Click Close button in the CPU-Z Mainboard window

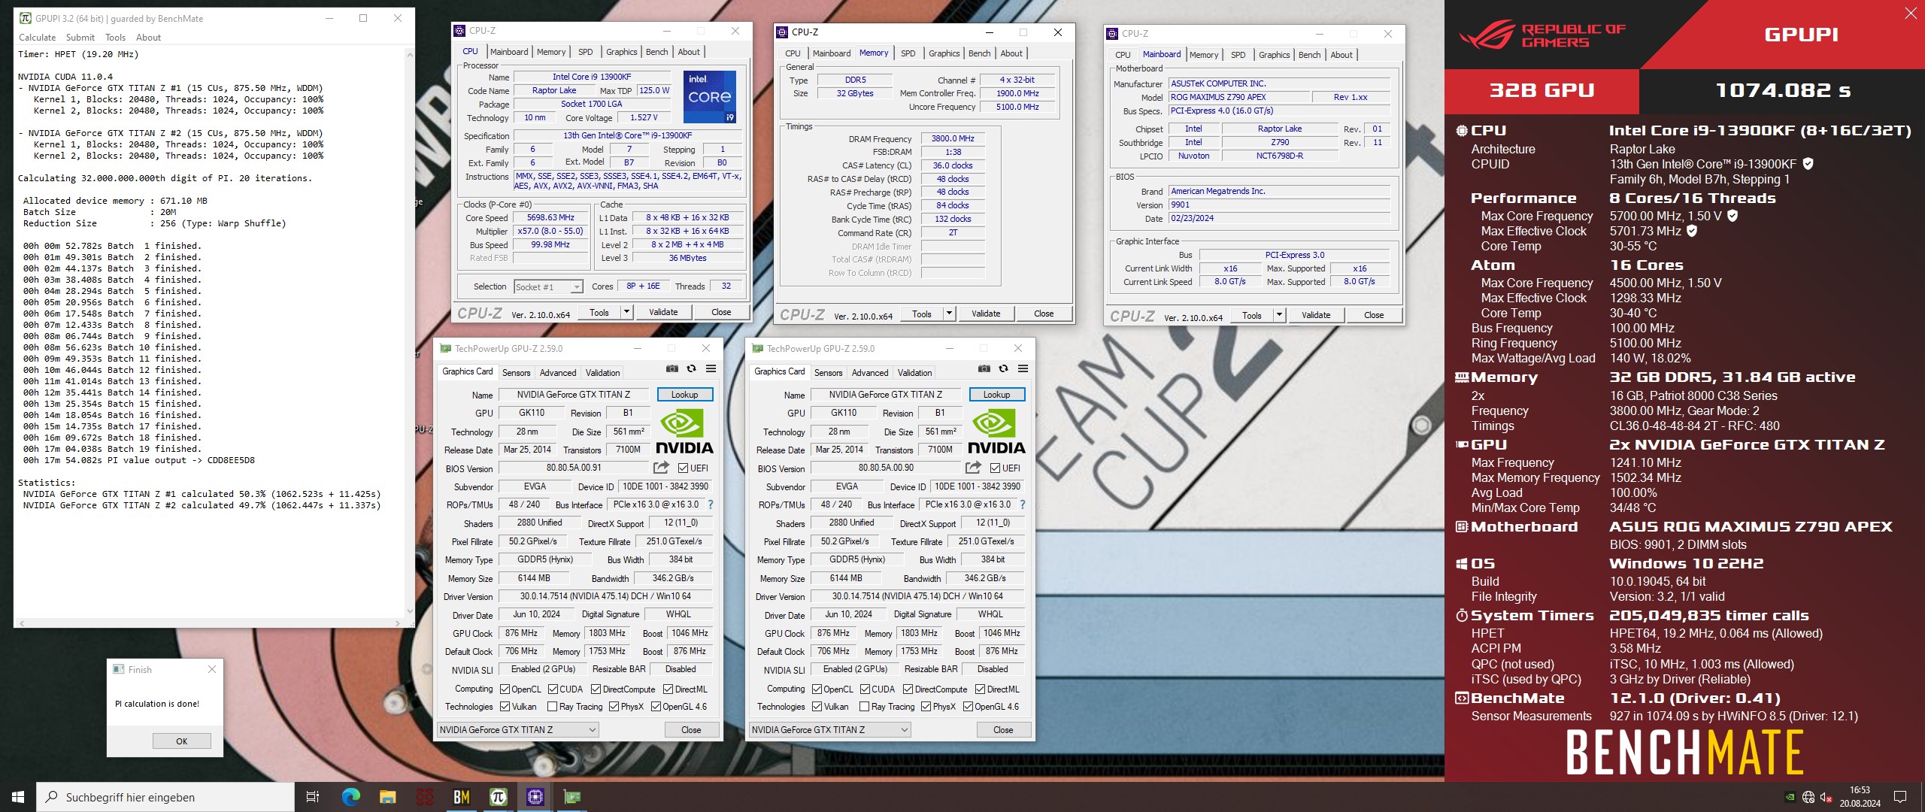coord(1373,315)
